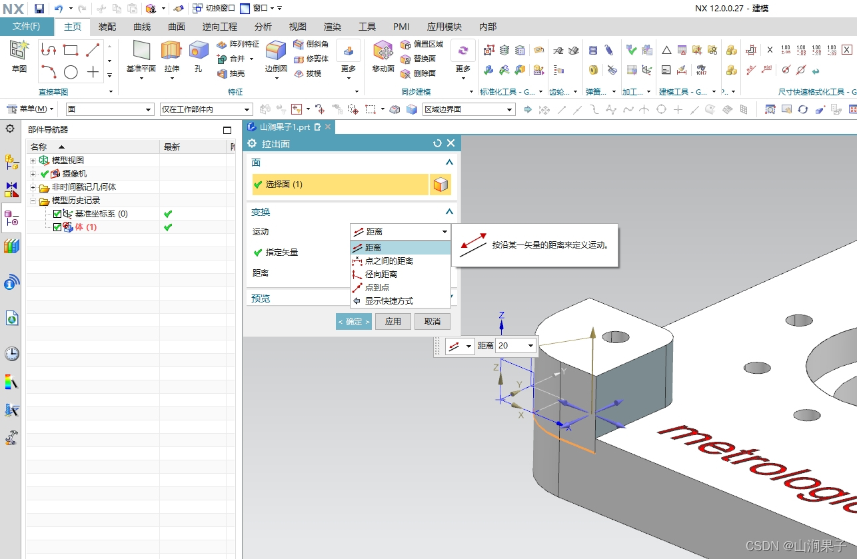
Task: Open the Sketch (草图) tool
Action: click(19, 56)
